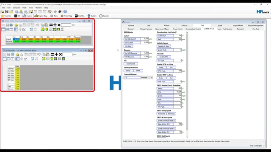Image resolution: width=271 pixels, height=152 pixels.
Task: Open the Trans navigator section
Action: (x=54, y=16)
